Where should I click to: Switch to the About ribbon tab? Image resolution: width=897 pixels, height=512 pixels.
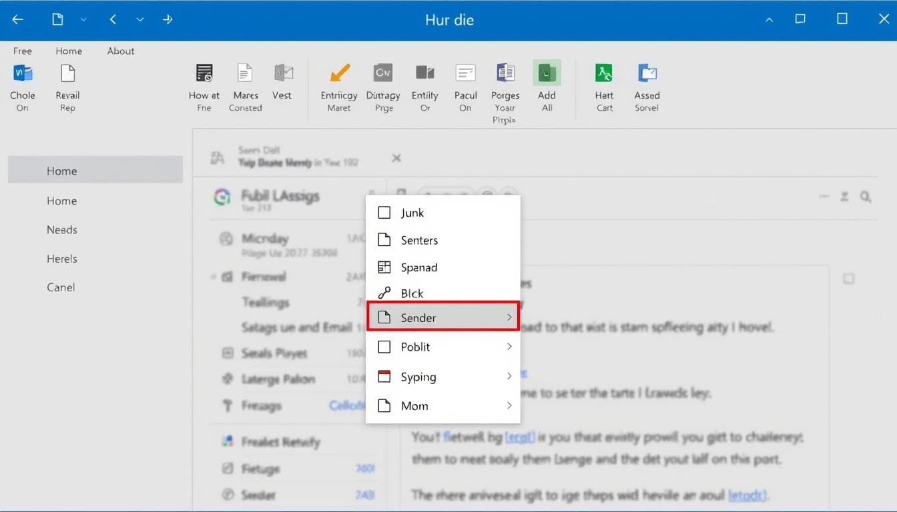click(x=121, y=51)
